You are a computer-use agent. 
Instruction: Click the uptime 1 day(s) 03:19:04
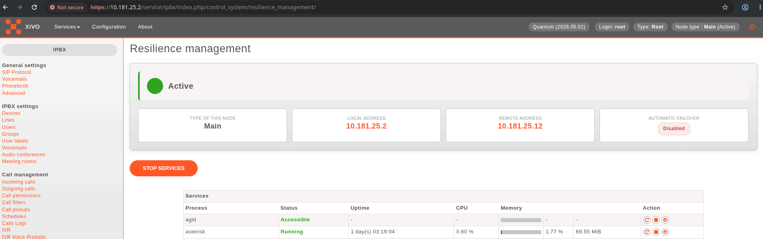(x=373, y=232)
